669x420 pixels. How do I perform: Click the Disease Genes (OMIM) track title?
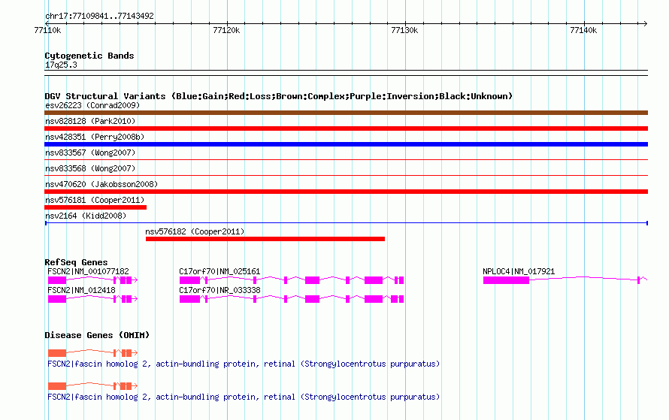97,335
